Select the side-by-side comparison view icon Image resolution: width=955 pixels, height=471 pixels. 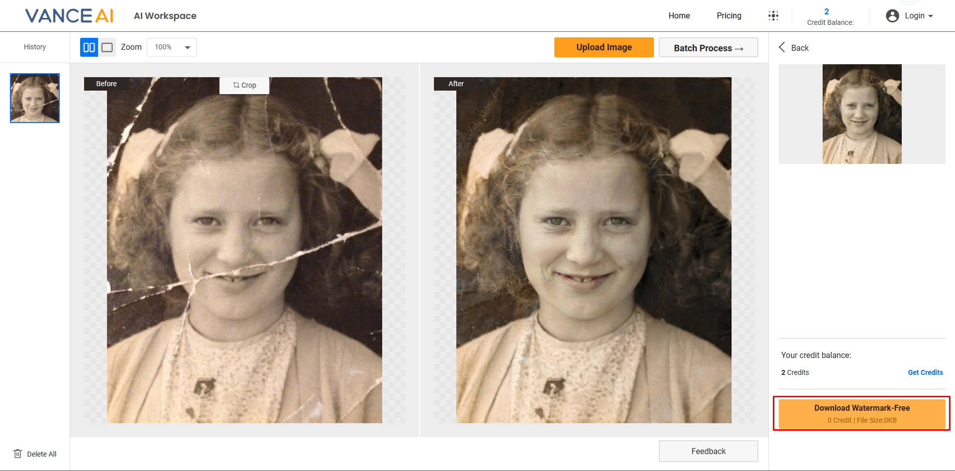coord(89,47)
